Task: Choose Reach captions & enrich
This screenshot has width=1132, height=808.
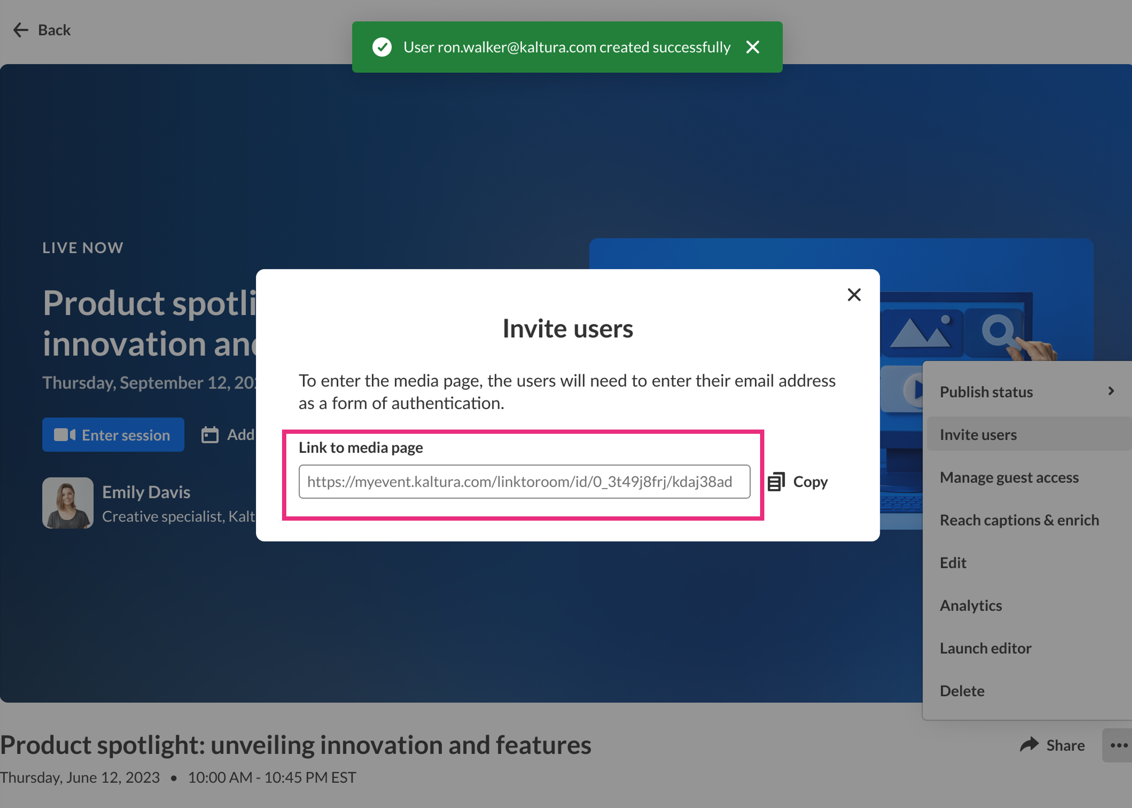Action: 1019,520
